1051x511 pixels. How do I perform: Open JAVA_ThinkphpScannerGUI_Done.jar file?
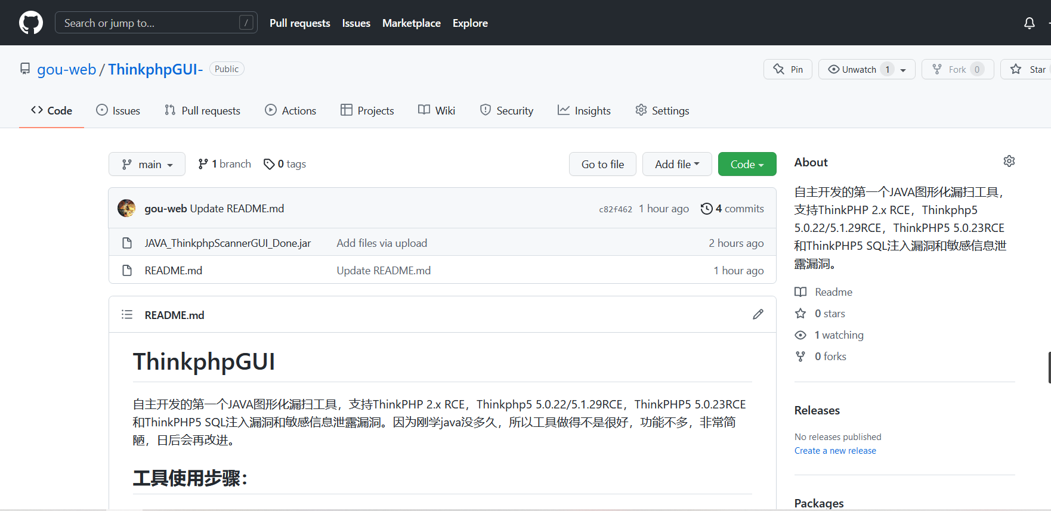228,243
